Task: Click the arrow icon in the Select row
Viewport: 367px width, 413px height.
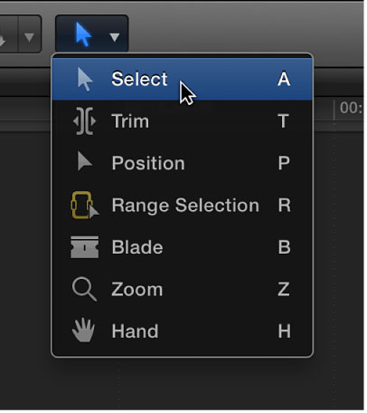Action: click(85, 79)
